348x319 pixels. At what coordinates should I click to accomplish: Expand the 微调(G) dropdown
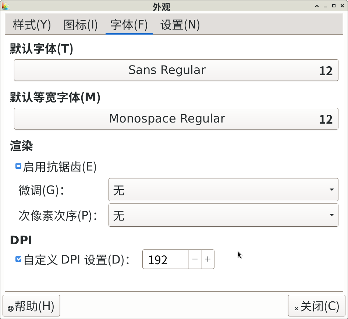click(223, 190)
